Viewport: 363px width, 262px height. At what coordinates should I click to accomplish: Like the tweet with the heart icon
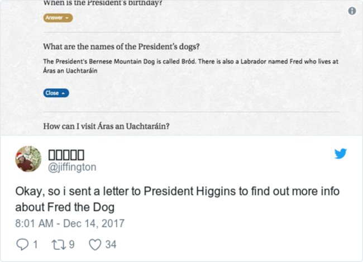click(95, 244)
